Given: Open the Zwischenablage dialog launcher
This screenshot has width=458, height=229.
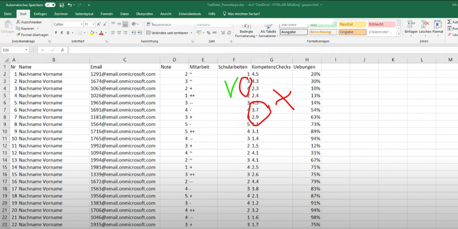Looking at the screenshot, I should (50, 42).
